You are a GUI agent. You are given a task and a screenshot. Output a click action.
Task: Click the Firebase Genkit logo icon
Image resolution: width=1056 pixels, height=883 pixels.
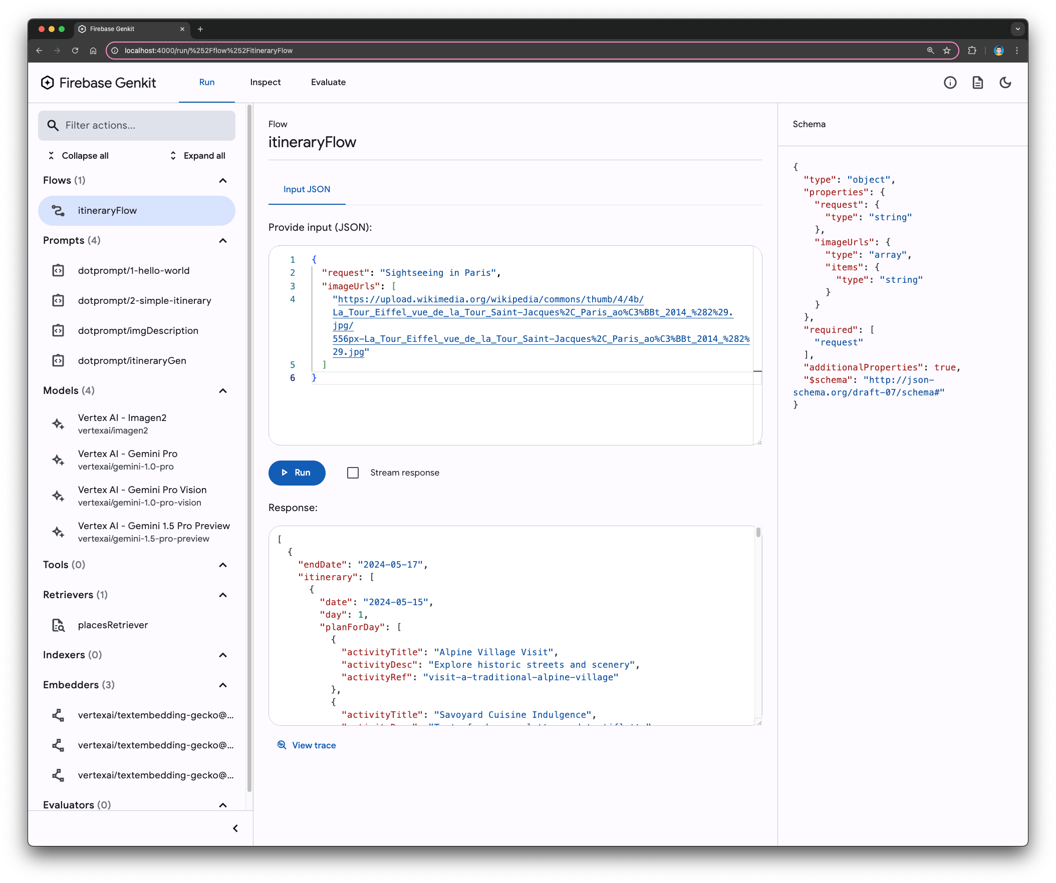point(47,83)
